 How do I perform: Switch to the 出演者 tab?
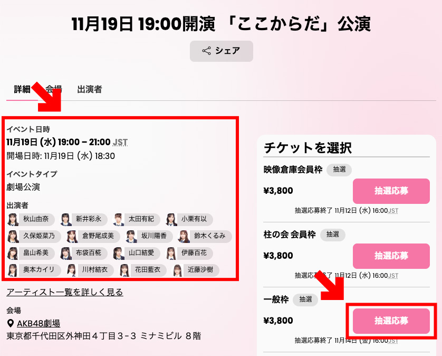[89, 89]
